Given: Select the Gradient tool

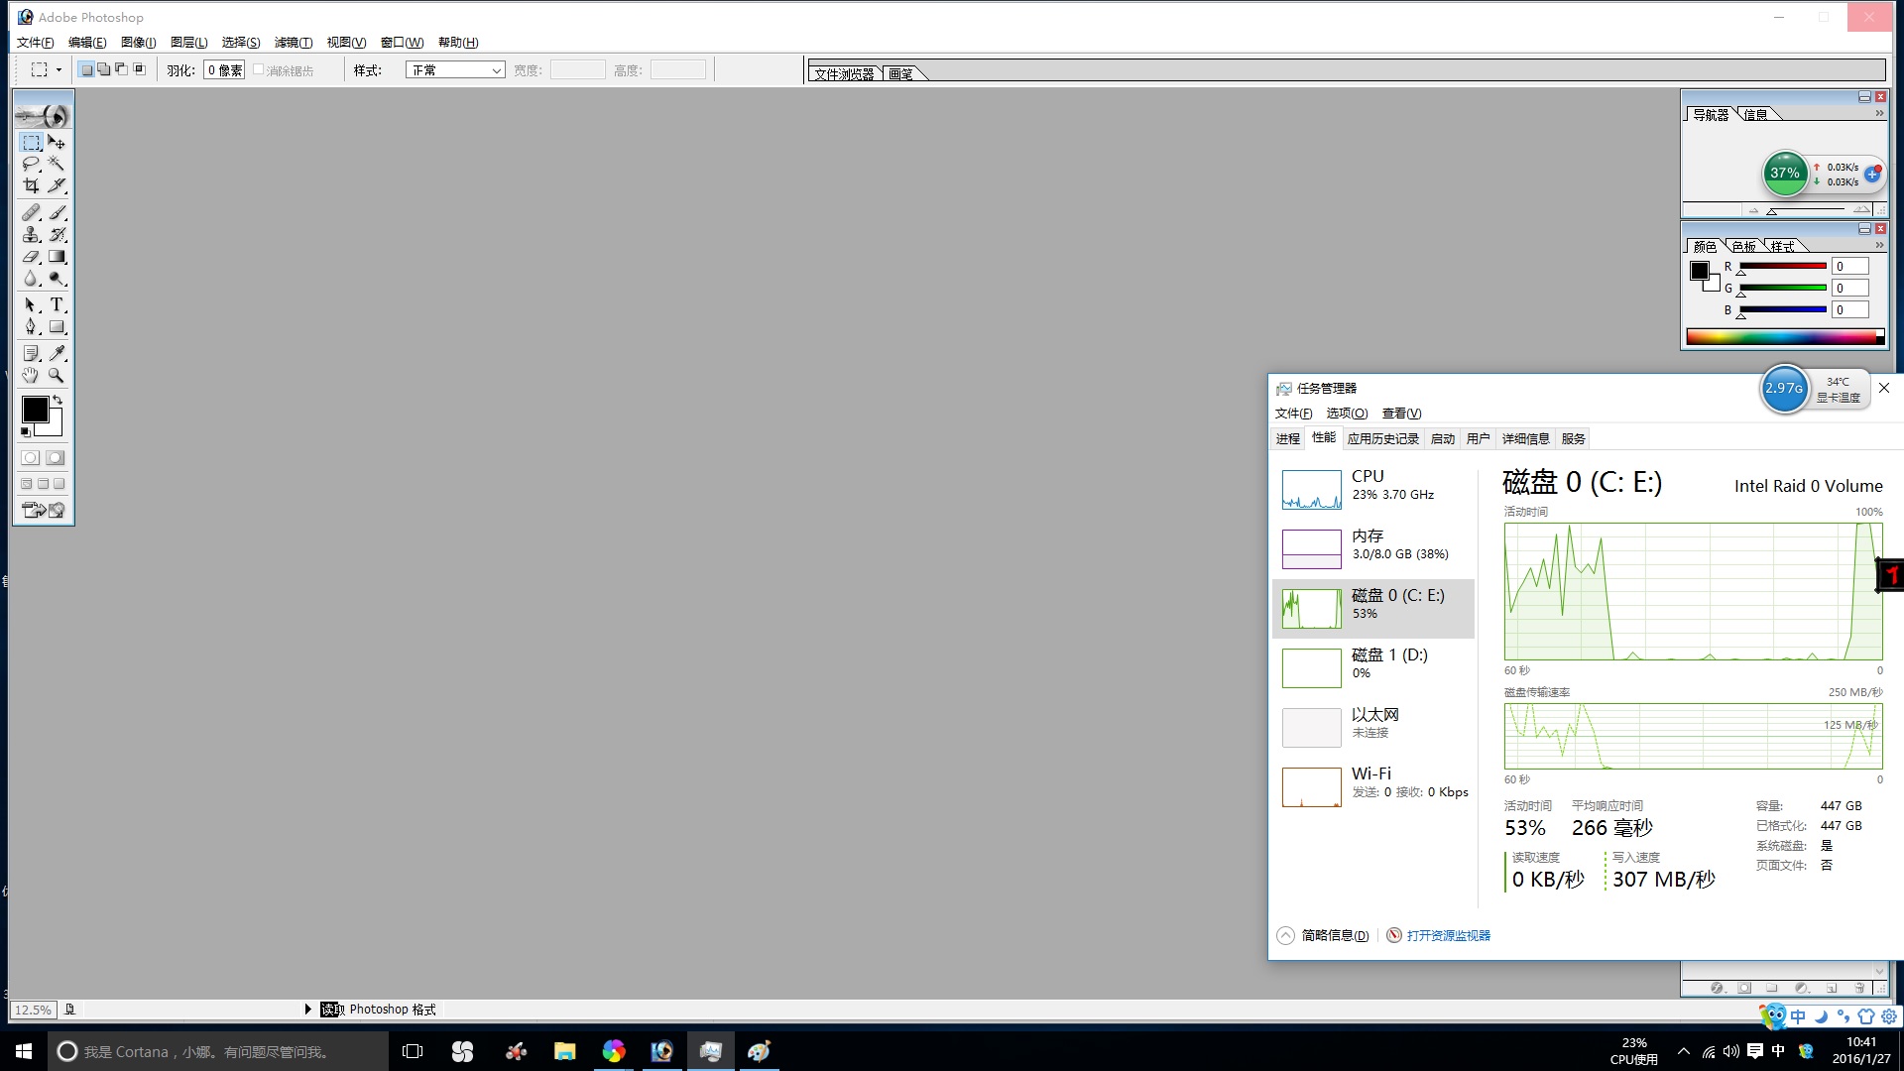Looking at the screenshot, I should coord(57,256).
